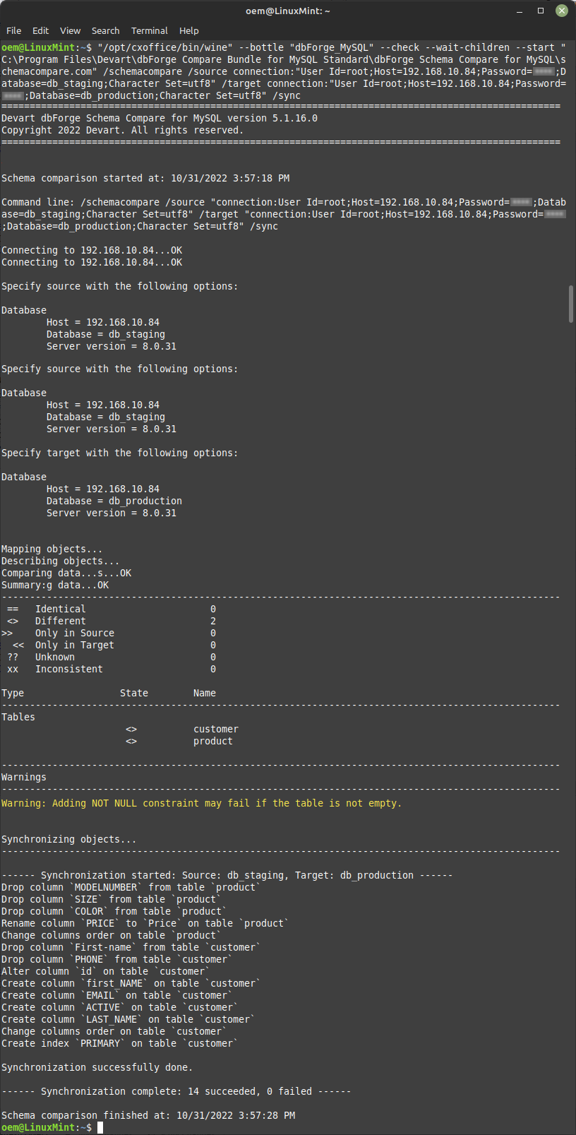Click 'Describing objects...' line
The image size is (576, 1135).
tap(61, 561)
